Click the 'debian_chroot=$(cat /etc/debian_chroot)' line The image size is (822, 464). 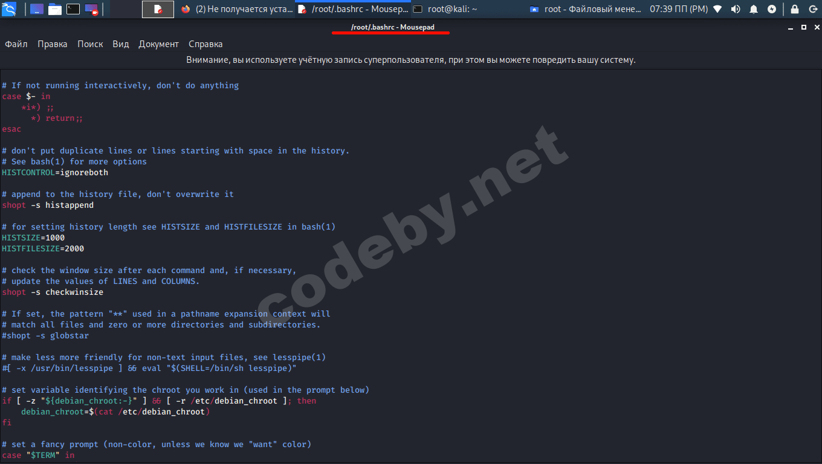[115, 411]
